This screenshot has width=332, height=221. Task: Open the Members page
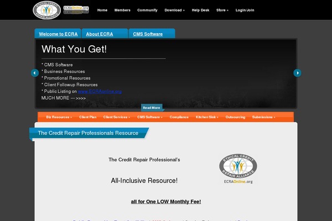point(122,10)
